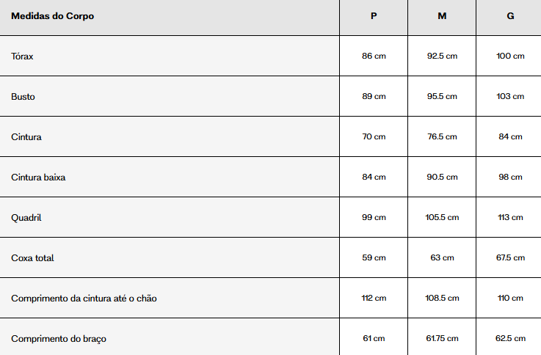The width and height of the screenshot is (541, 355).
Task: Select the M size column header
Action: [442, 16]
